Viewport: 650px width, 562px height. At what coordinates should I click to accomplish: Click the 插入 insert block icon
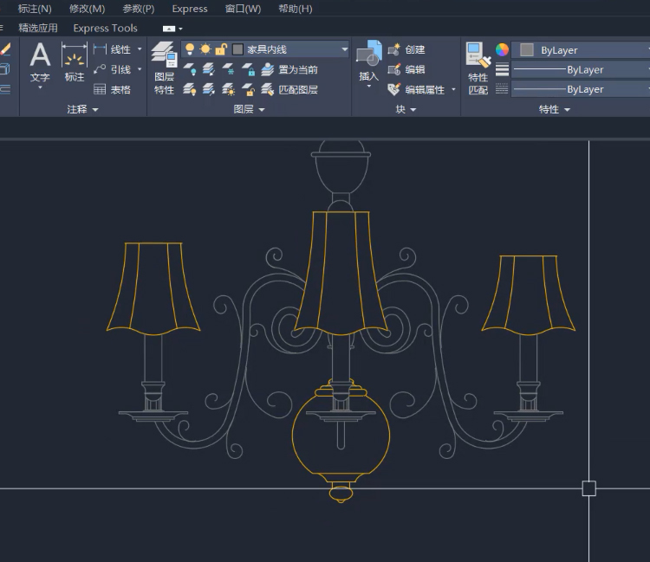coord(368,54)
